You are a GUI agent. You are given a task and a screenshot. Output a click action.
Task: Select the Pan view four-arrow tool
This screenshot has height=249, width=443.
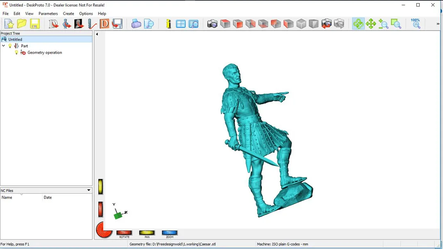371,24
